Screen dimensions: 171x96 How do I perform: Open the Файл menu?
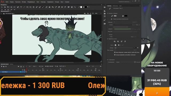click(x=7, y=2)
